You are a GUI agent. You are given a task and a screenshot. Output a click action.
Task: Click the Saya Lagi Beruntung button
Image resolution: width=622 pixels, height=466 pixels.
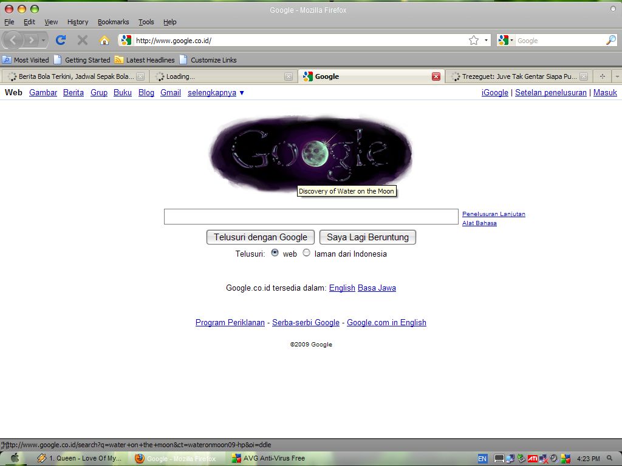(367, 237)
